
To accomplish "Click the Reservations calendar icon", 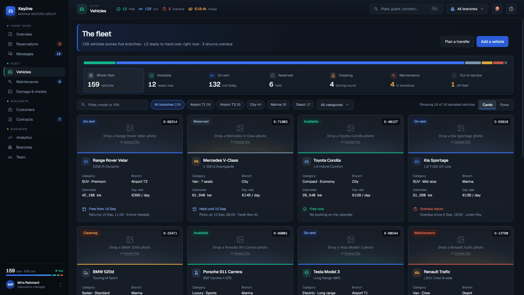I will [10, 44].
